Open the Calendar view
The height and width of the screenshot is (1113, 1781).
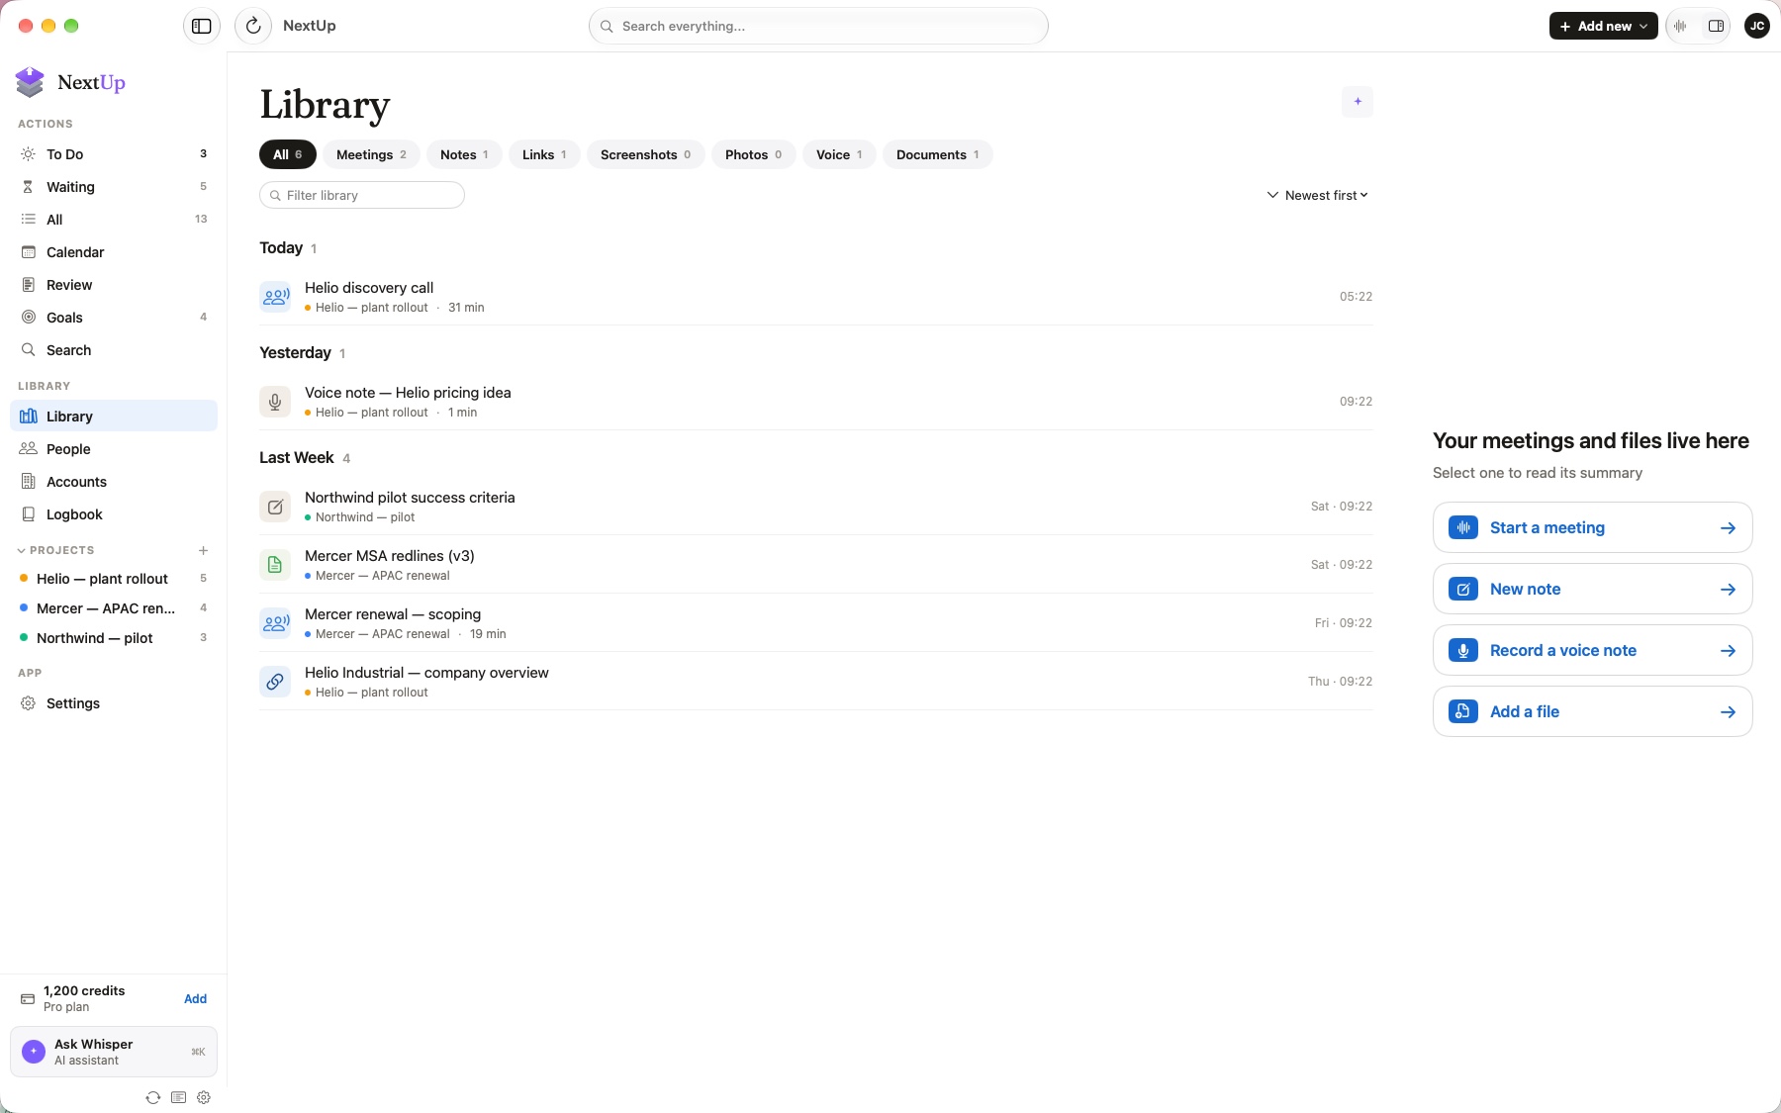pyautogui.click(x=114, y=252)
